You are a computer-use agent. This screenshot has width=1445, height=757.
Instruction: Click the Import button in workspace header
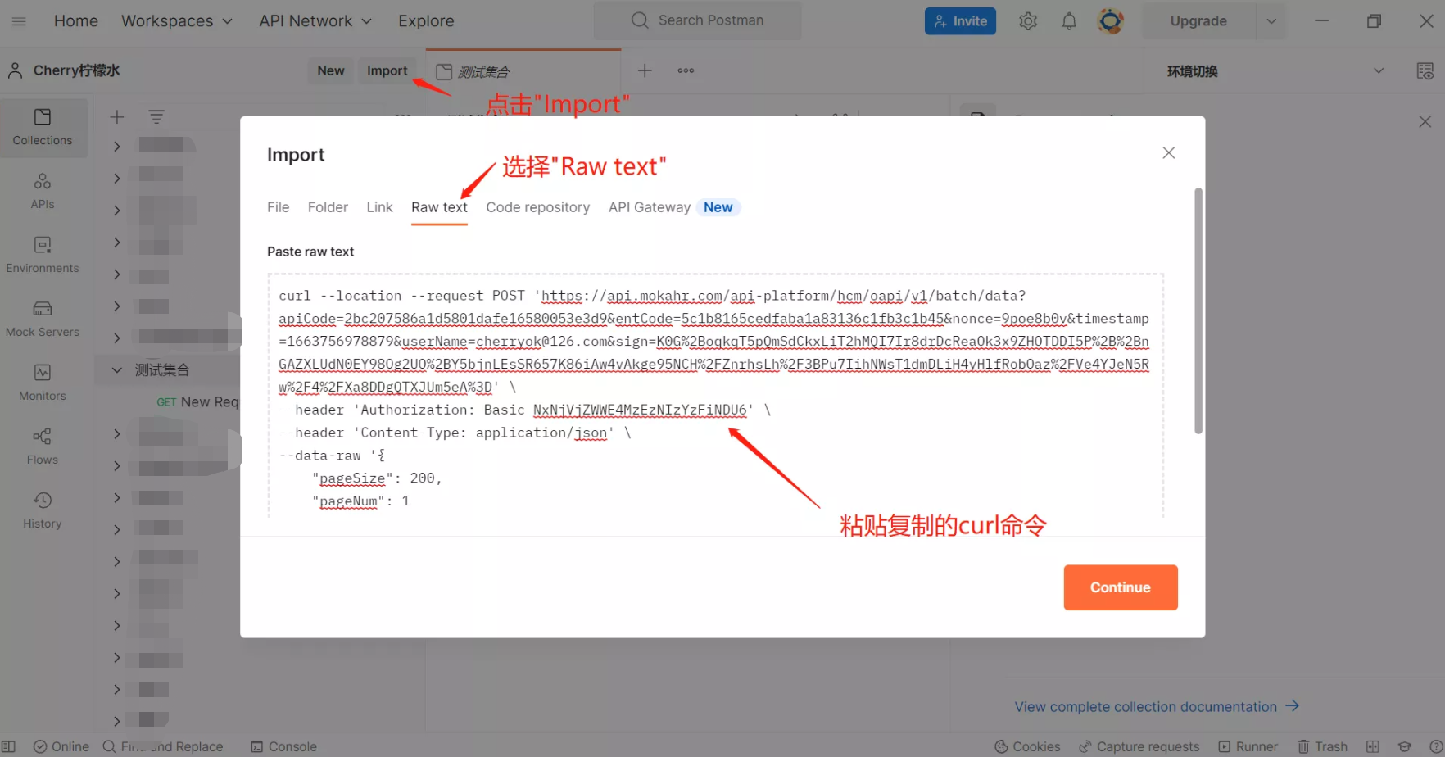(387, 70)
